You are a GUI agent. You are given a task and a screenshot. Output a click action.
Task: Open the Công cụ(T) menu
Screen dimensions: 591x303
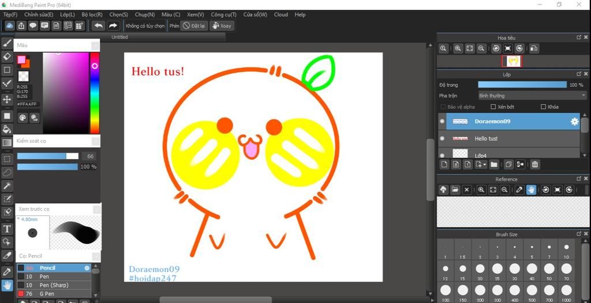coord(223,14)
